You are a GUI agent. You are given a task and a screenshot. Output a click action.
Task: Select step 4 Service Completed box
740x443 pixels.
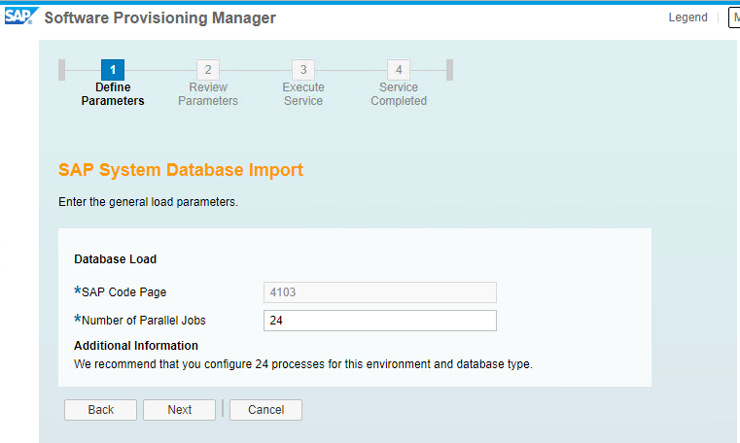(x=399, y=70)
